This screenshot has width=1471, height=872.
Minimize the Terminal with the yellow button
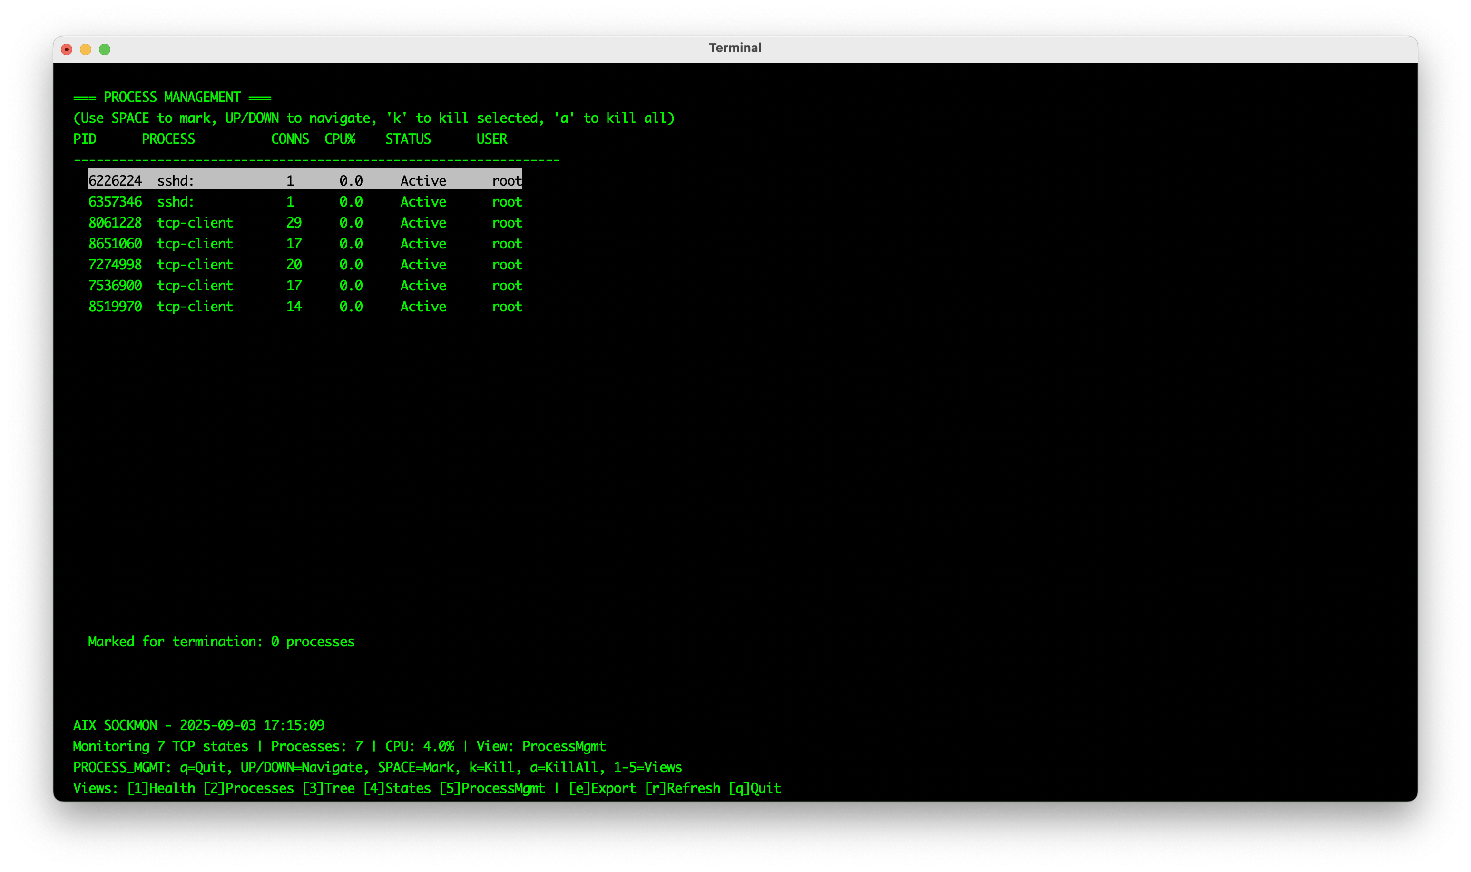tap(86, 50)
